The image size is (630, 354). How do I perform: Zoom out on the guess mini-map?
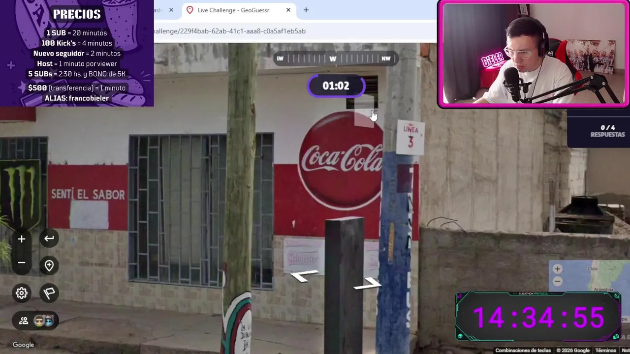[x=557, y=281]
